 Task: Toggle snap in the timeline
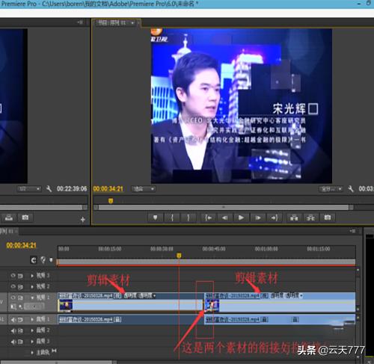tap(34, 260)
